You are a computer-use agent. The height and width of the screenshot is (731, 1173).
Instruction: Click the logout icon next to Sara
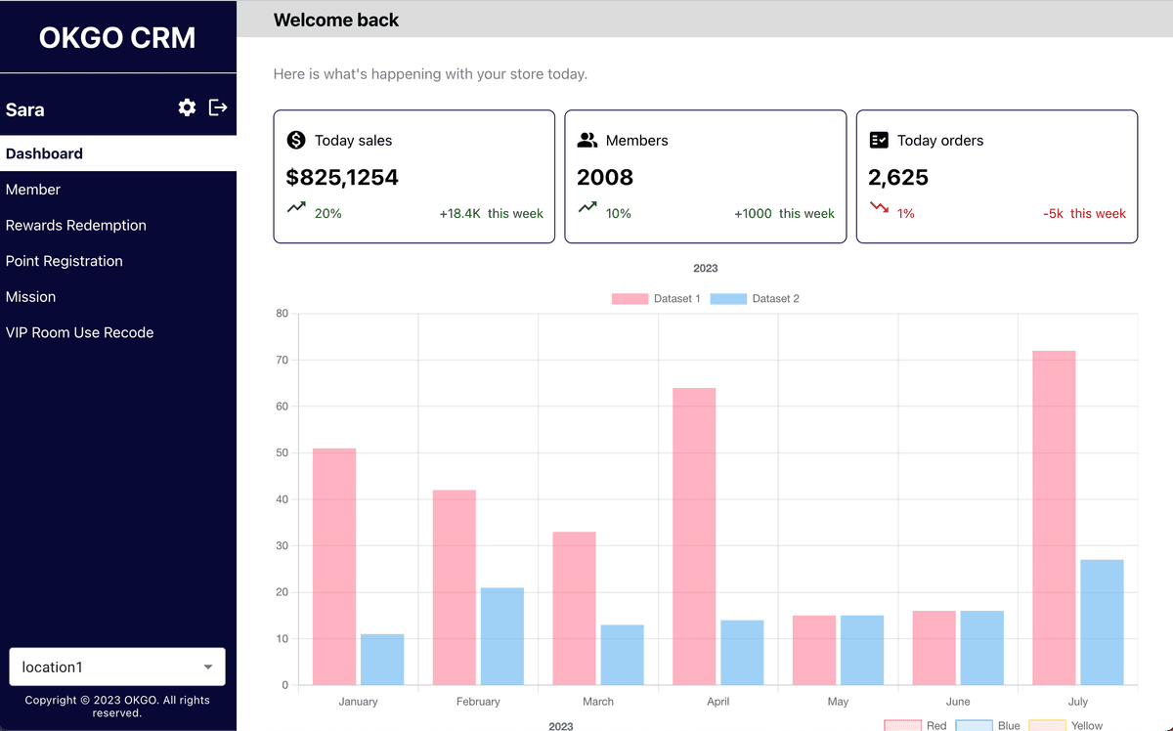[218, 107]
